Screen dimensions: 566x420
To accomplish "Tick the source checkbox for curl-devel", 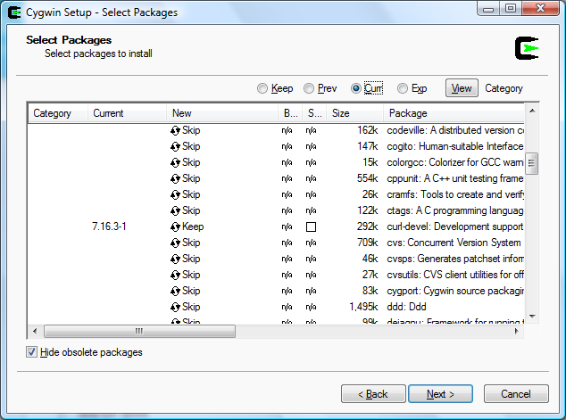I will 311,227.
